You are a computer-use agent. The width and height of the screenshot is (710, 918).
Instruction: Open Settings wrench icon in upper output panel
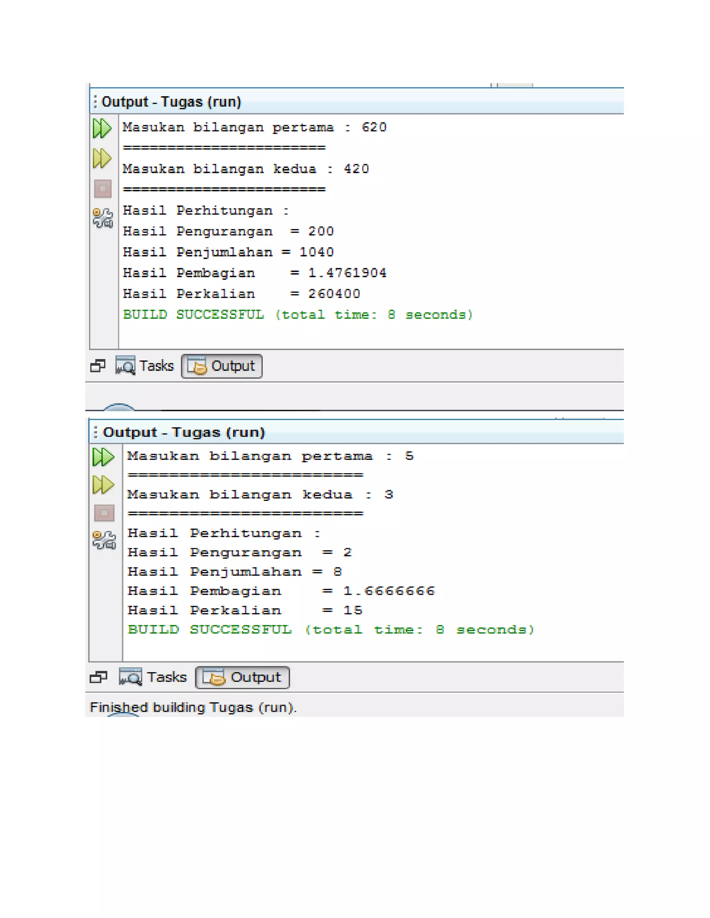click(103, 218)
